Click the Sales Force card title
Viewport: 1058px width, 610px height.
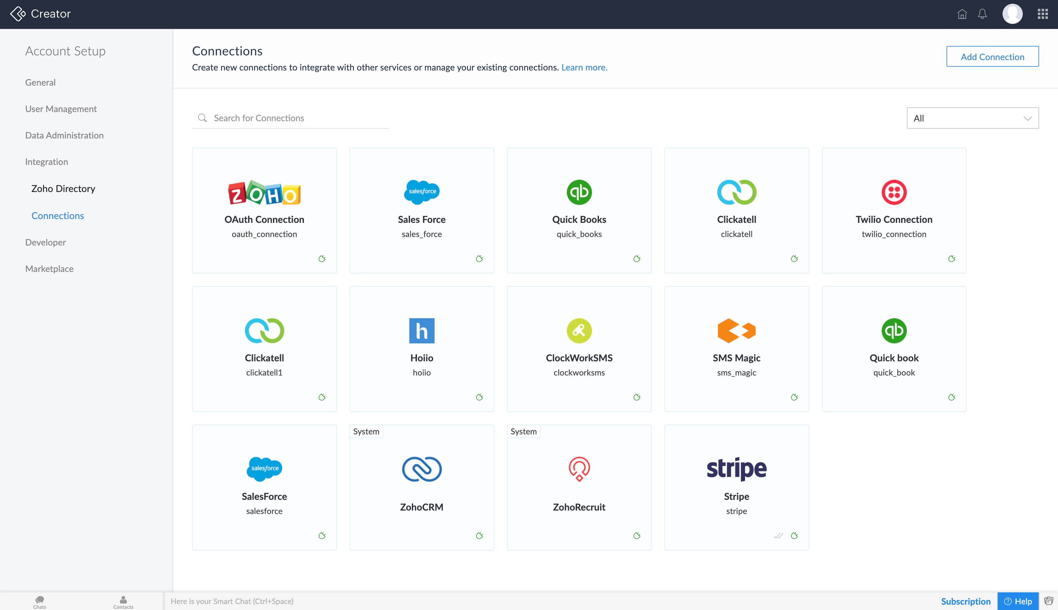click(422, 219)
